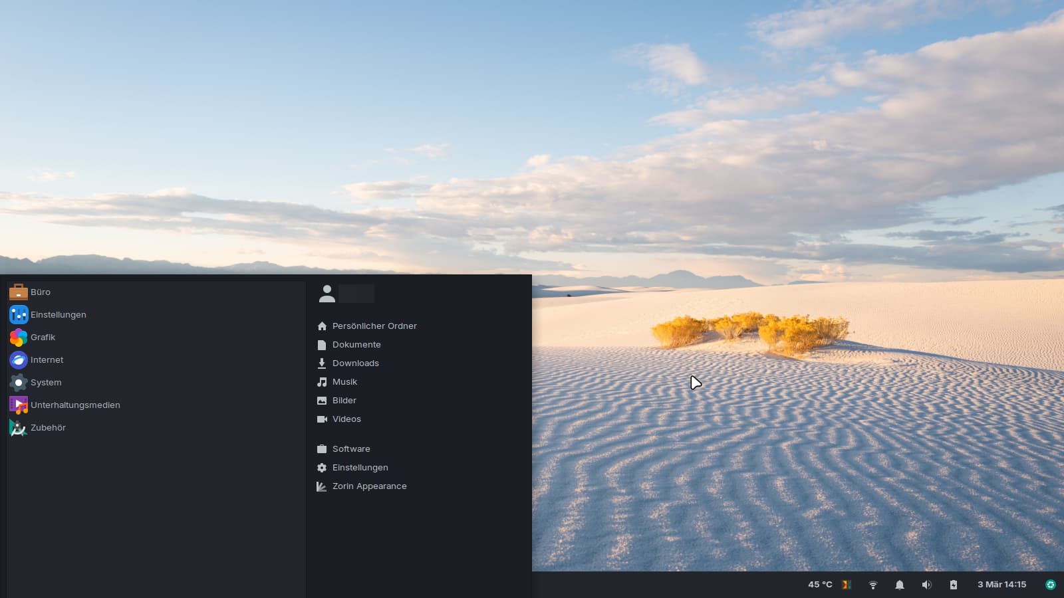Open the notification bell icon

[900, 585]
